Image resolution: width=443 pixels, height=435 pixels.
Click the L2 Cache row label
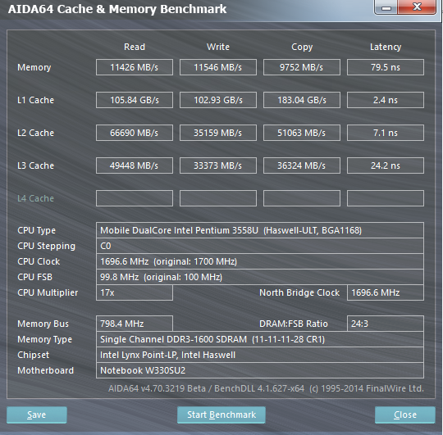pos(35,133)
